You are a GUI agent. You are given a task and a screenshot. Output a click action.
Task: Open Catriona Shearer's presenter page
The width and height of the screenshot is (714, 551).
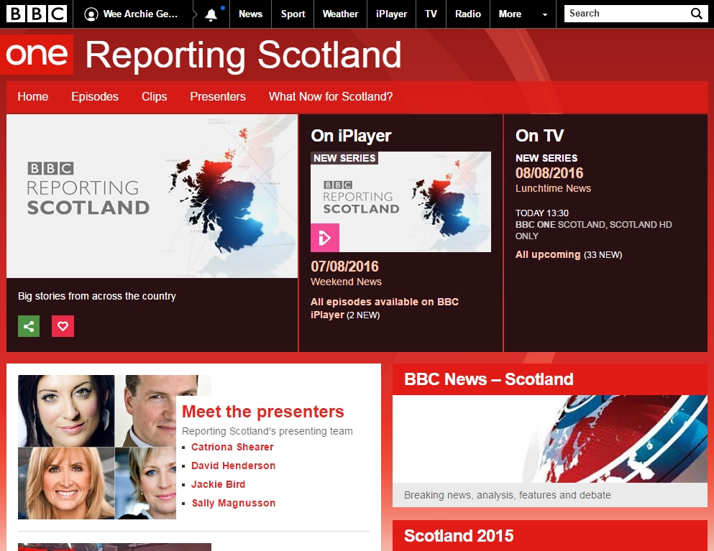232,447
